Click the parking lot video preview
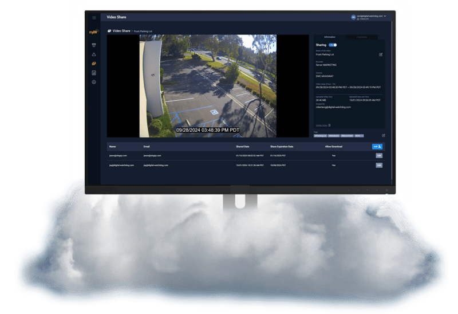This screenshot has width=458, height=314. tap(208, 86)
